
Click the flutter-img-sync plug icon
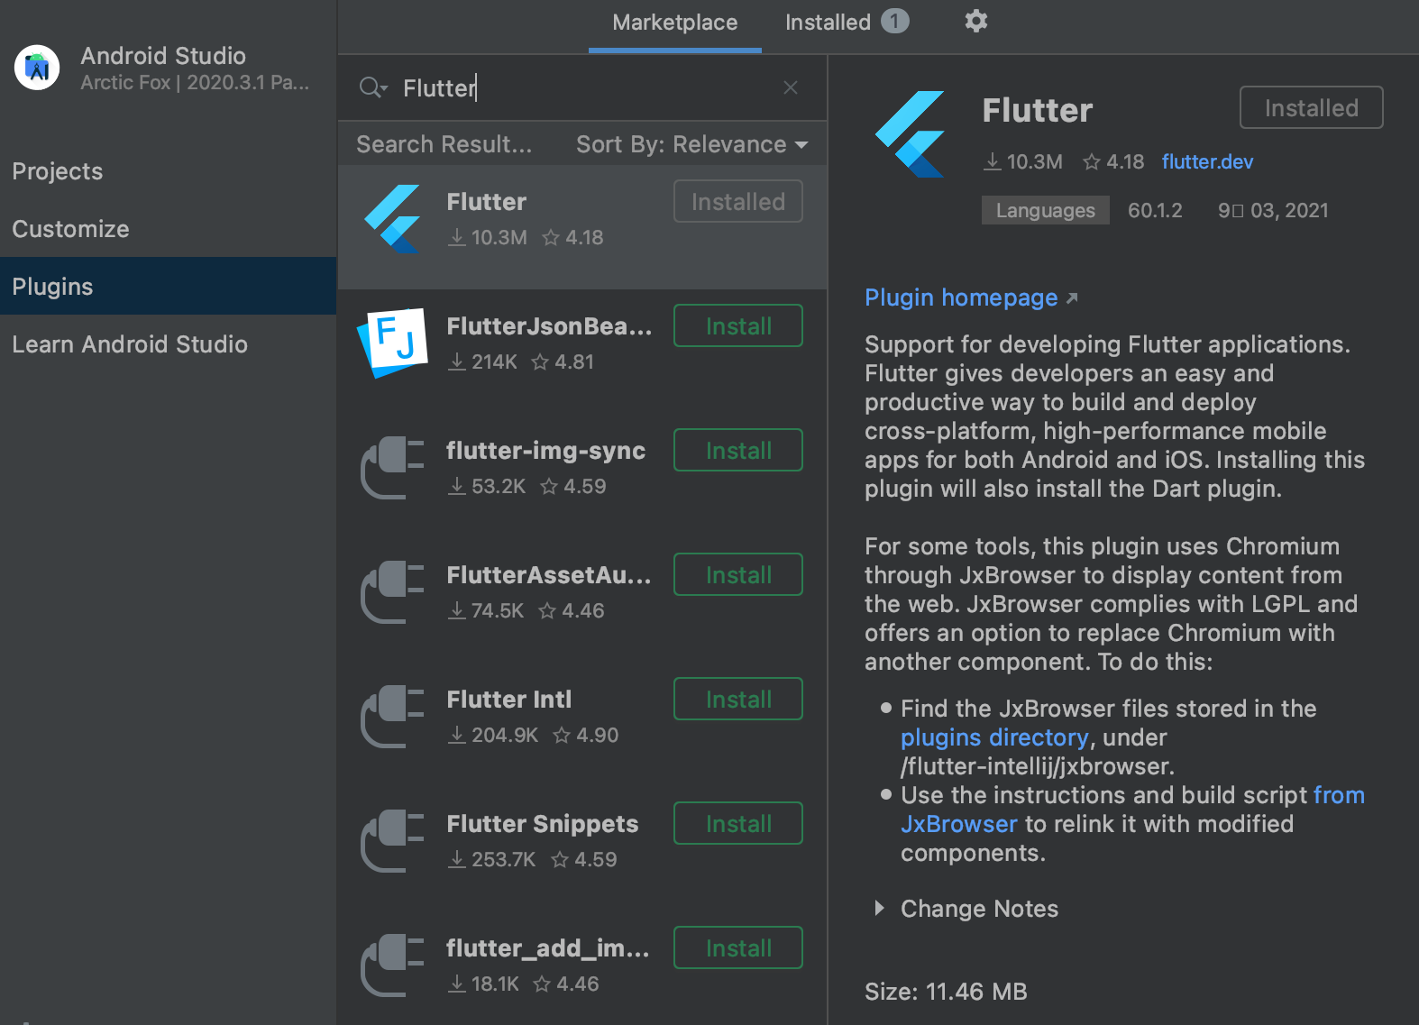pos(392,468)
